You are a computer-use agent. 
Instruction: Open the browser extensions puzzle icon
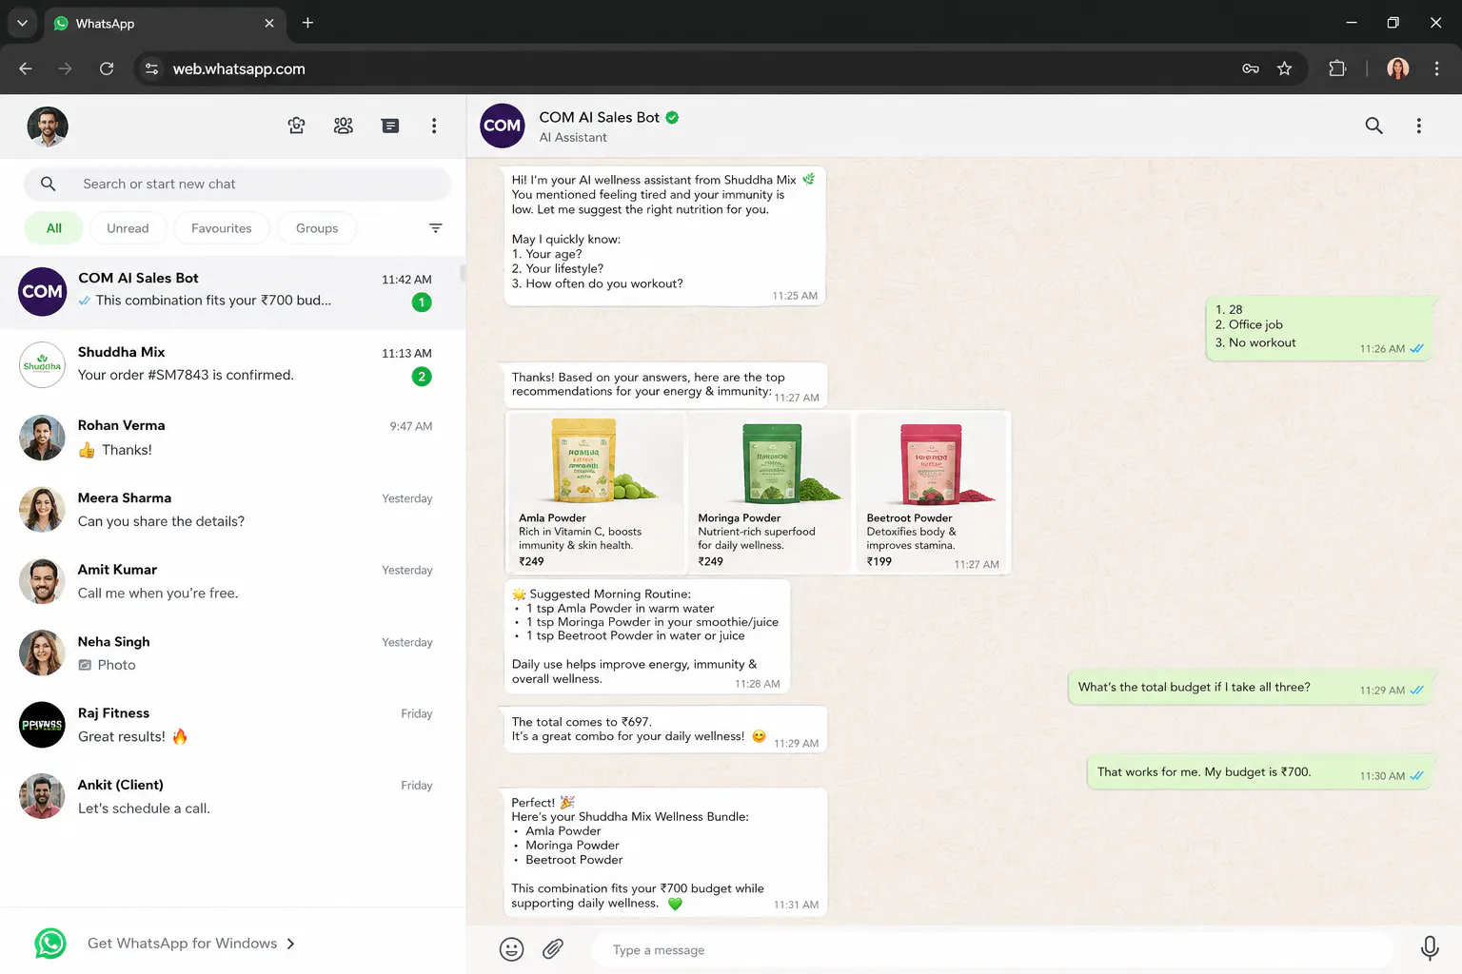coord(1337,68)
